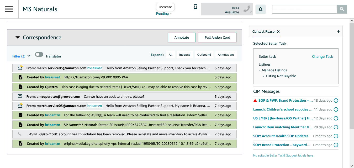Close the Contact Reason tab

pos(278,32)
